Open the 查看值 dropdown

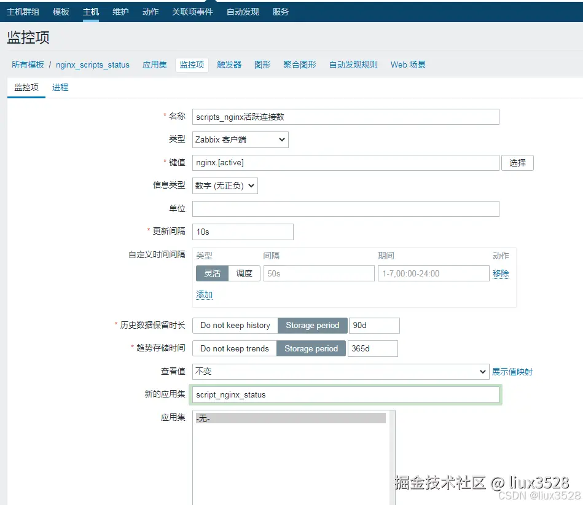pyautogui.click(x=340, y=372)
